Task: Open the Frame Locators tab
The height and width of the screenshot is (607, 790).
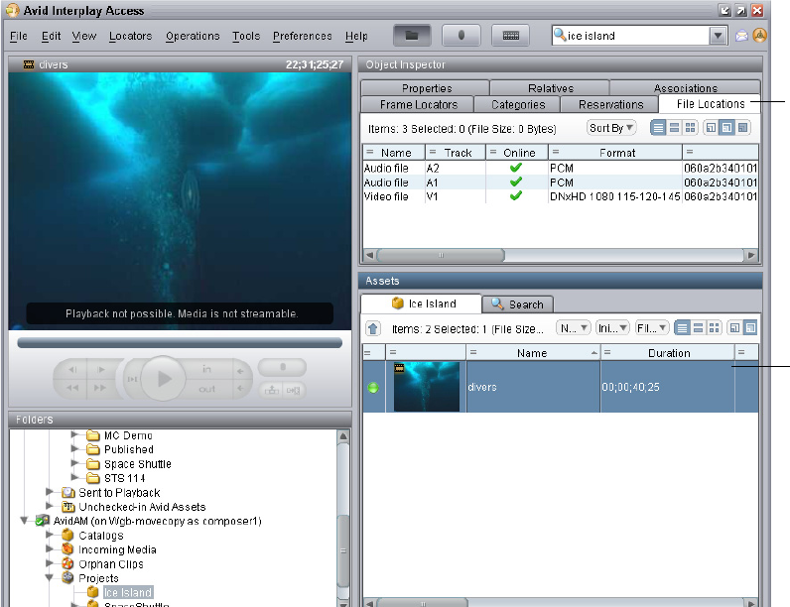Action: tap(418, 104)
